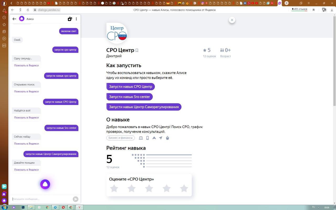Viewport: 336px width, 210px height.
Task: Rate СРО Центр four stars
Action: click(167, 188)
